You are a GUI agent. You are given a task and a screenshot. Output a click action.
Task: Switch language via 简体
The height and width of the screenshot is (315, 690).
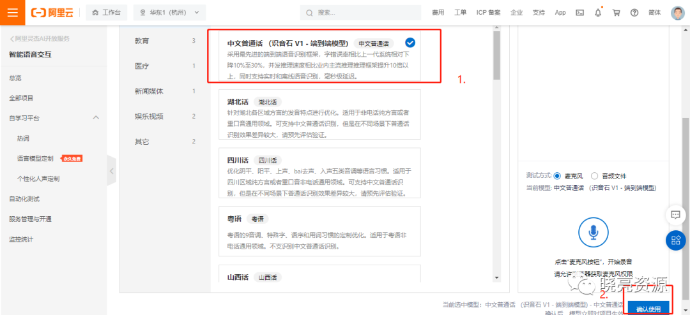coord(655,12)
